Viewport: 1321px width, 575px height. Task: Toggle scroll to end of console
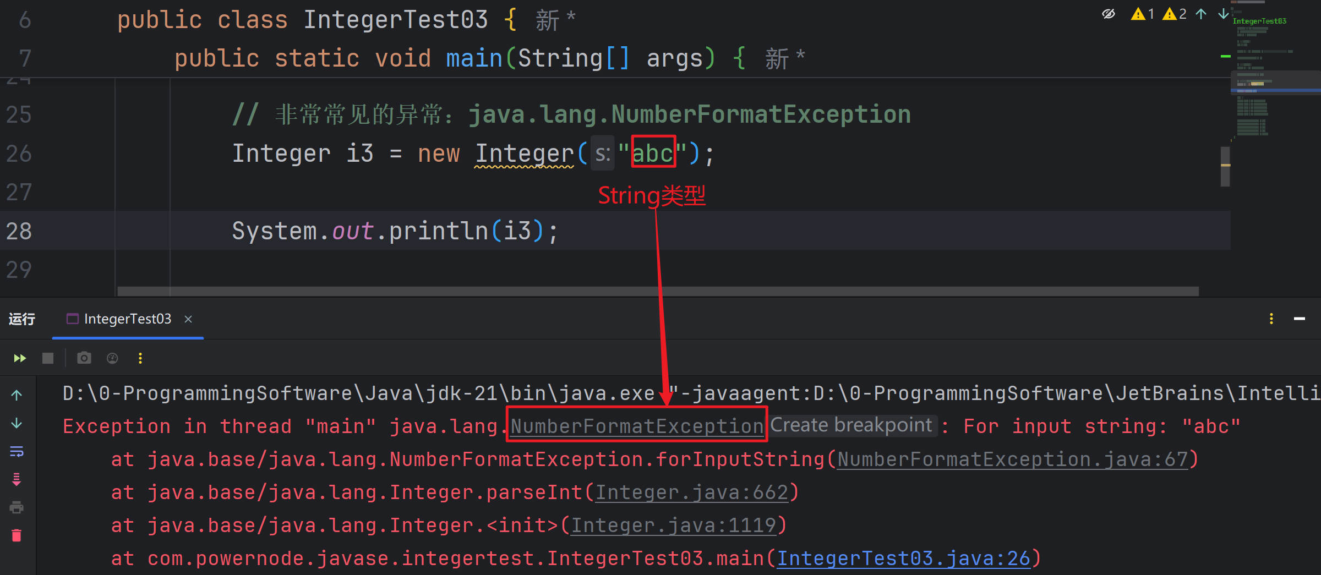(17, 480)
